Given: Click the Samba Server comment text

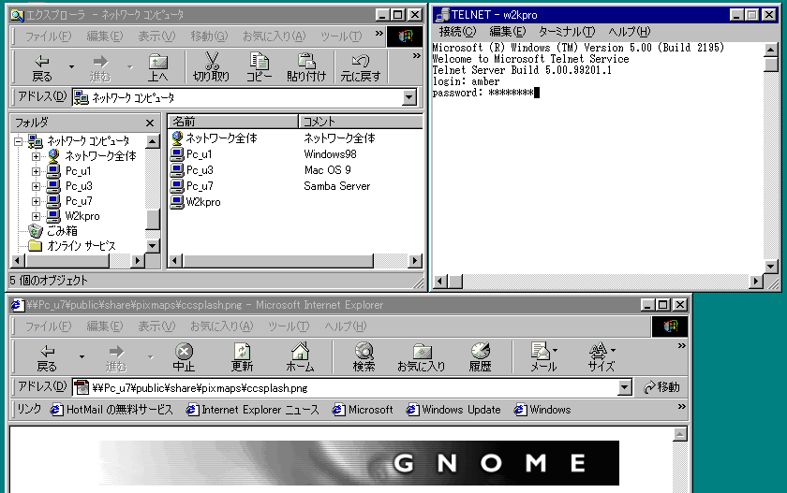Looking at the screenshot, I should click(x=336, y=186).
